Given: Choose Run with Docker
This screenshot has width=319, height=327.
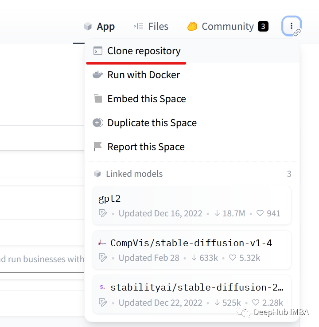Looking at the screenshot, I should (x=192, y=75).
